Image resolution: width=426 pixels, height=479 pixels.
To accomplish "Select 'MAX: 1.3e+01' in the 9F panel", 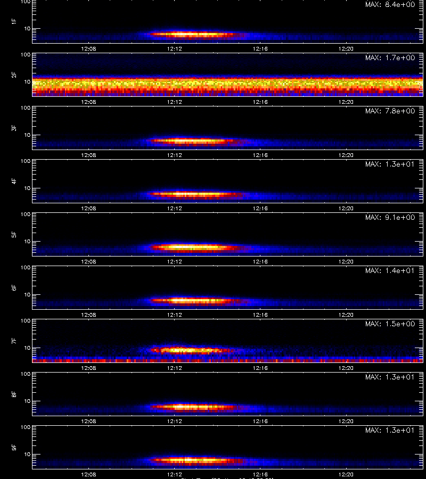I will click(x=390, y=430).
